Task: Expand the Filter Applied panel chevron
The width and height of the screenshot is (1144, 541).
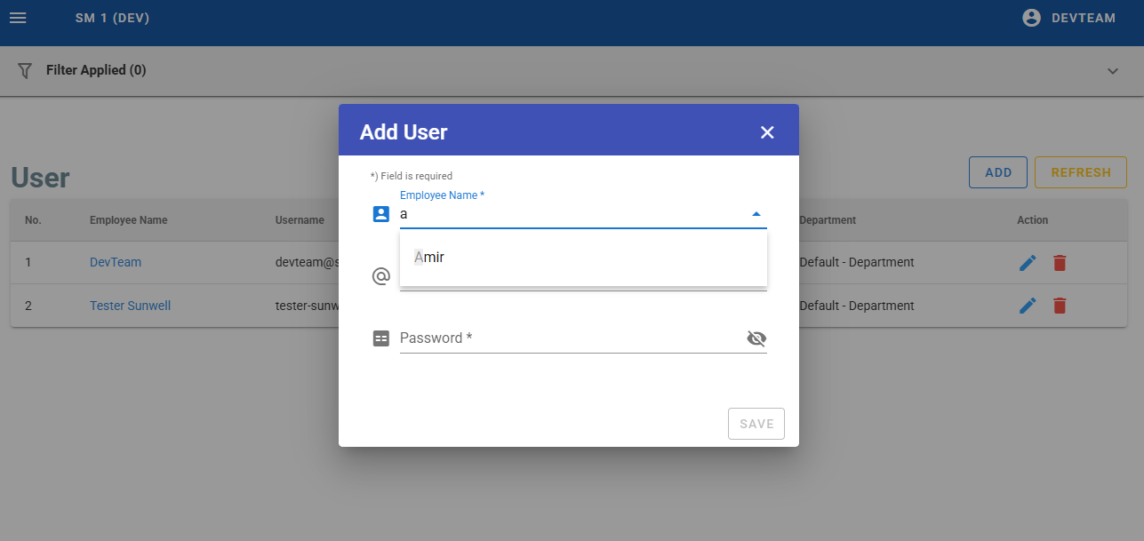Action: coord(1113,71)
